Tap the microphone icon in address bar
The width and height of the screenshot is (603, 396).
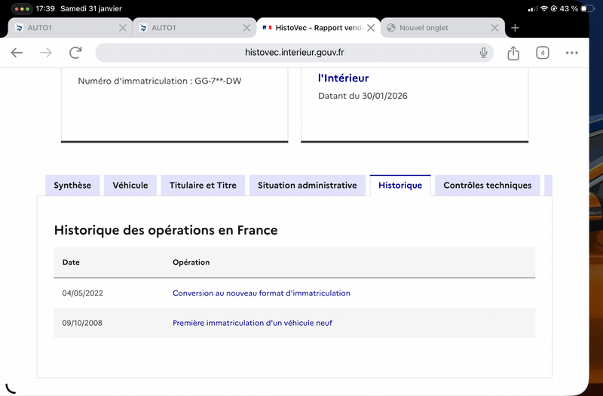click(483, 53)
